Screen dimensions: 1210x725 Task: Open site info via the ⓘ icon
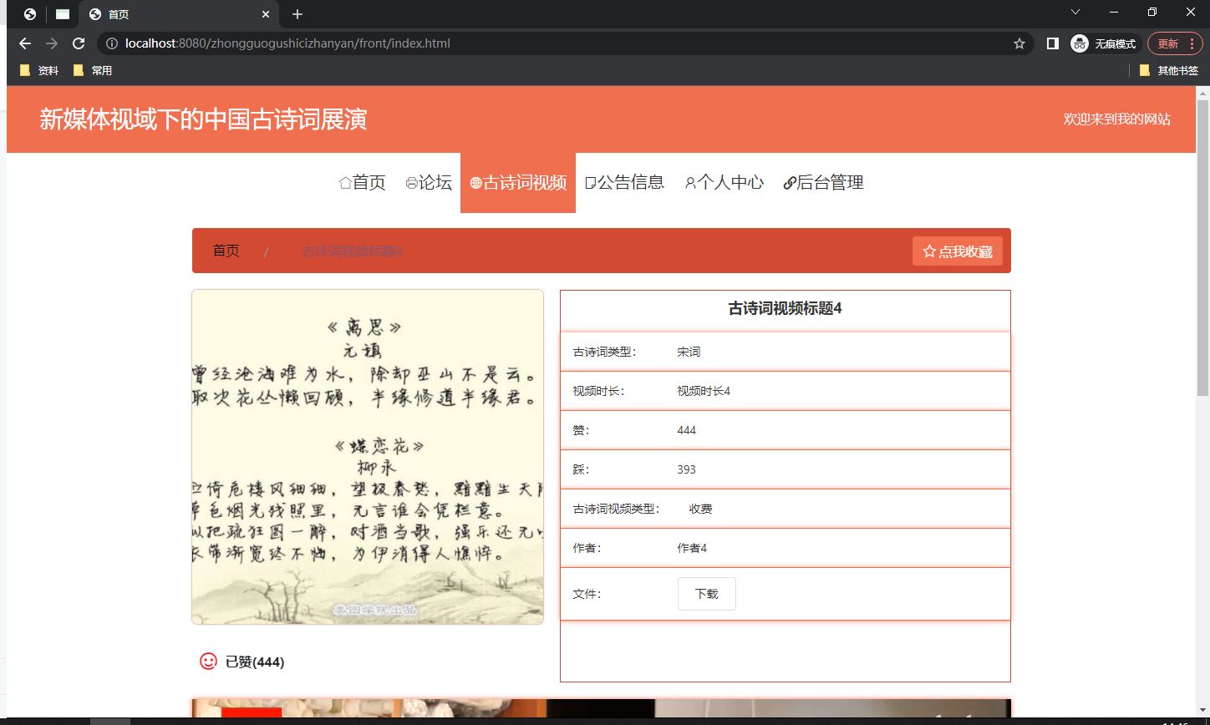tap(110, 43)
